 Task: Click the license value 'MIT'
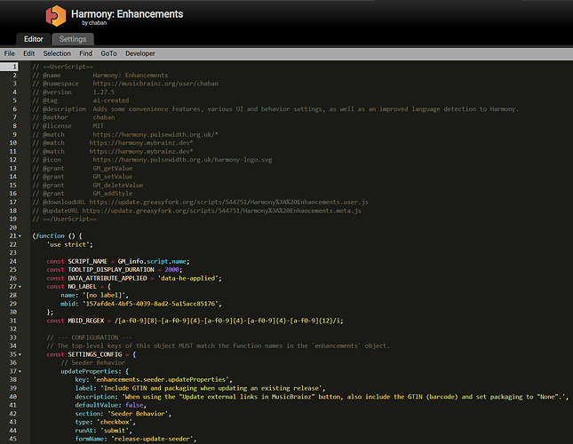(98, 126)
